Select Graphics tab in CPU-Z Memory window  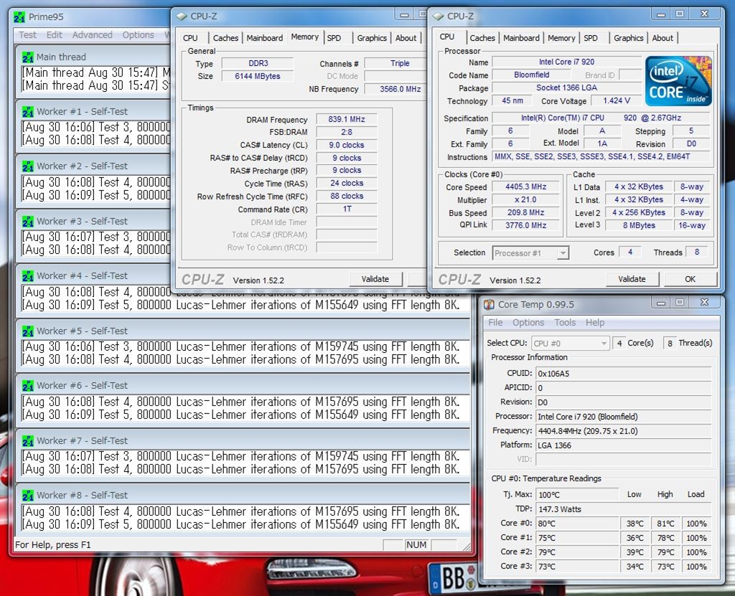point(372,38)
